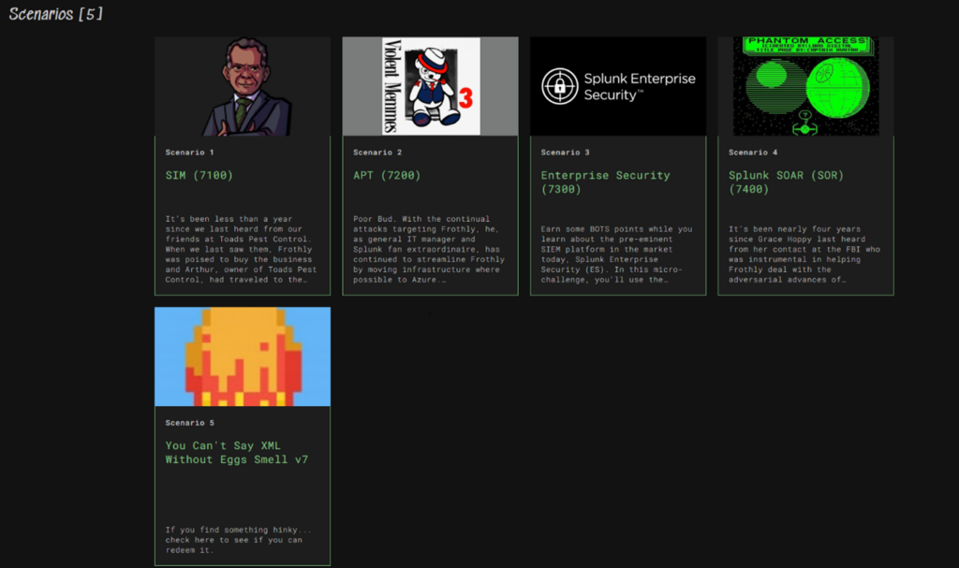959x568 pixels.
Task: Open the APT (7200) scenario title
Action: [387, 175]
